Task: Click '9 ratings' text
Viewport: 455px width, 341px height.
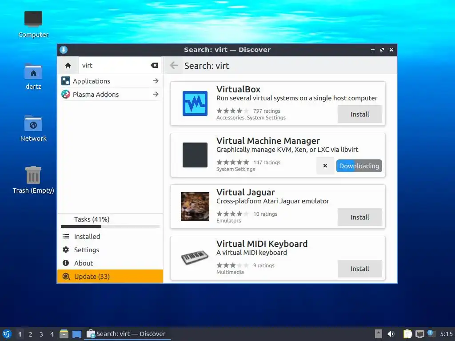Action: click(x=264, y=266)
